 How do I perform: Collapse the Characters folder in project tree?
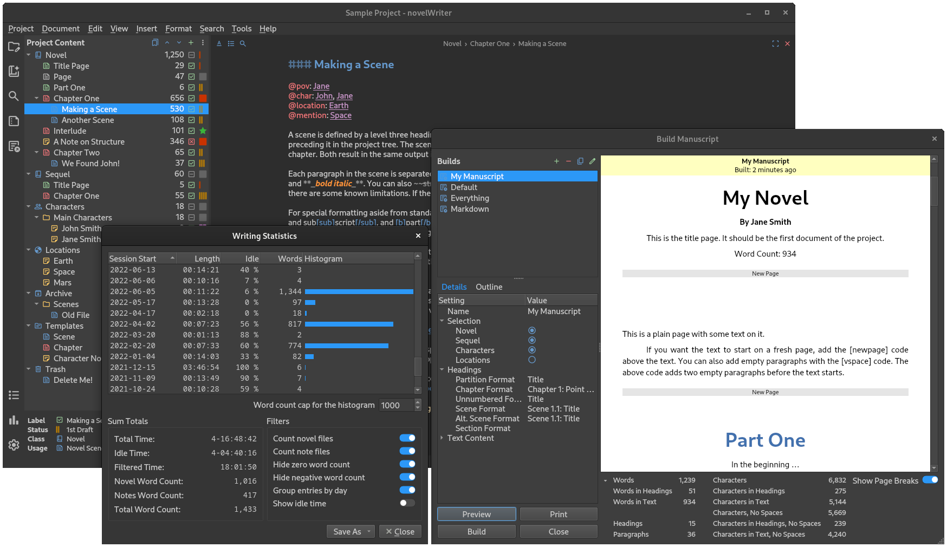(29, 207)
